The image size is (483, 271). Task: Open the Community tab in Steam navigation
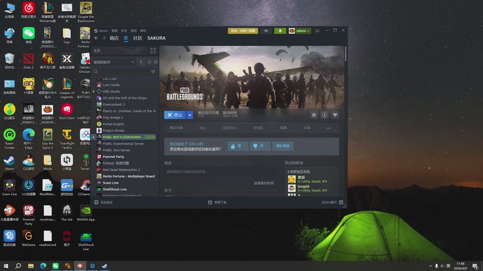[x=138, y=38]
